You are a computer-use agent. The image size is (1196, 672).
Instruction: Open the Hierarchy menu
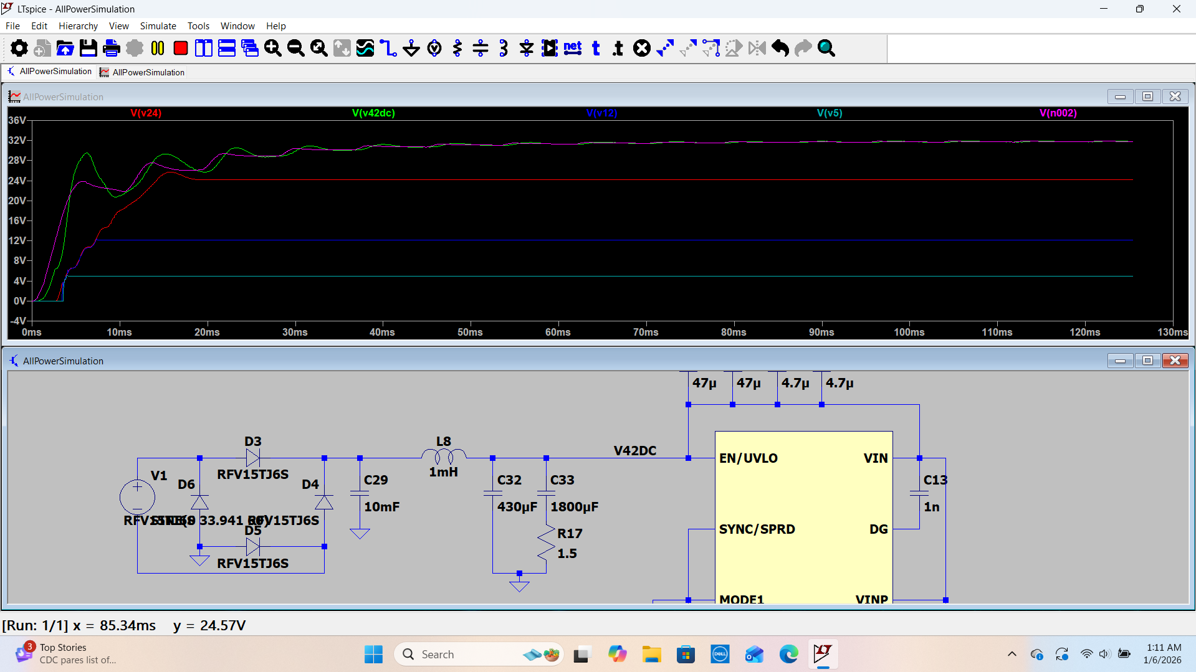78,26
